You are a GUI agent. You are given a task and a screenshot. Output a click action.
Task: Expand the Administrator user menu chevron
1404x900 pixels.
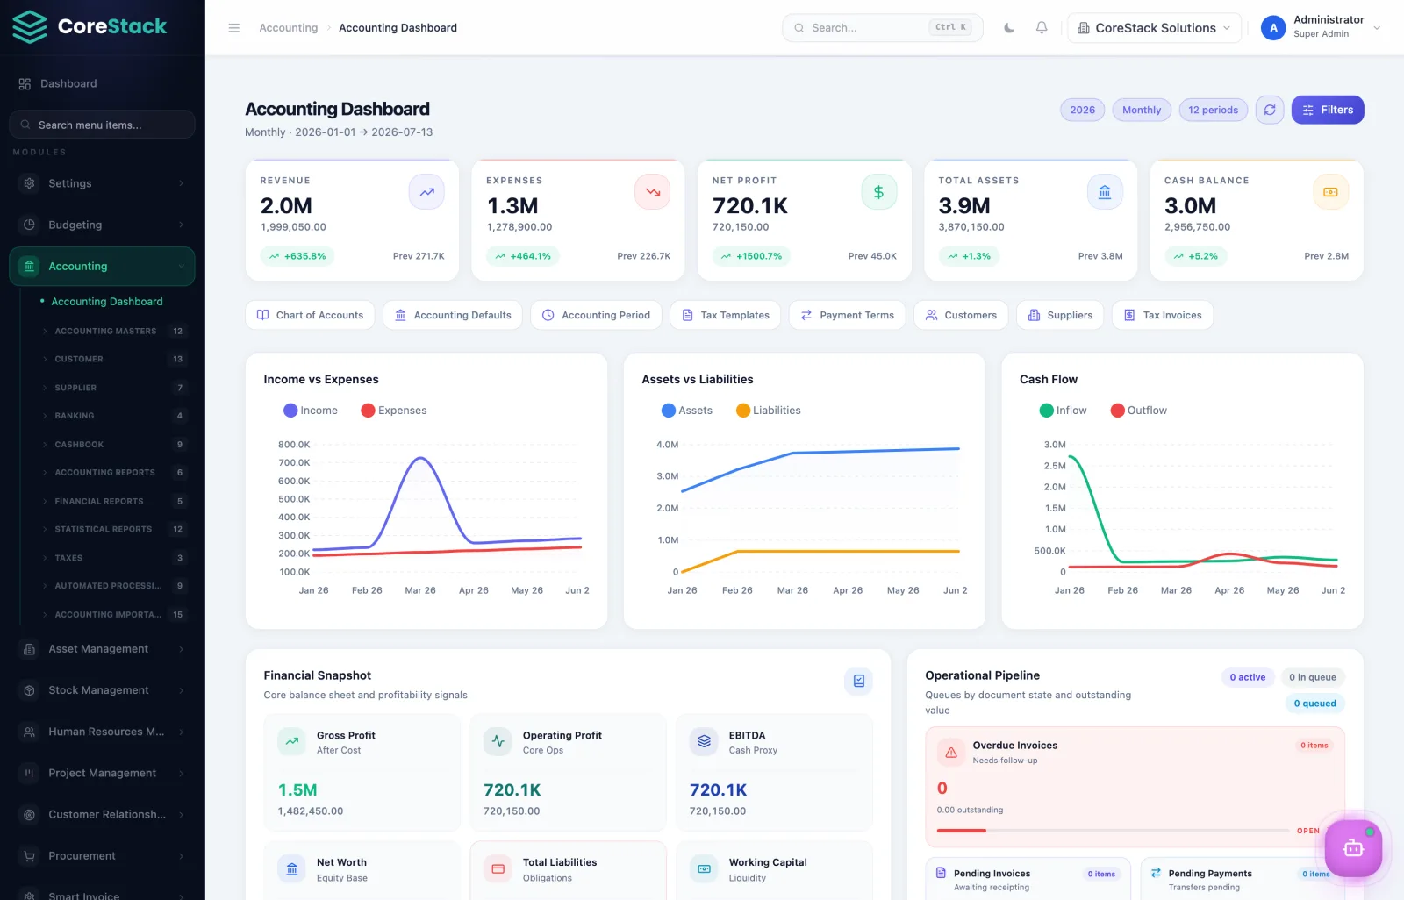(x=1377, y=28)
